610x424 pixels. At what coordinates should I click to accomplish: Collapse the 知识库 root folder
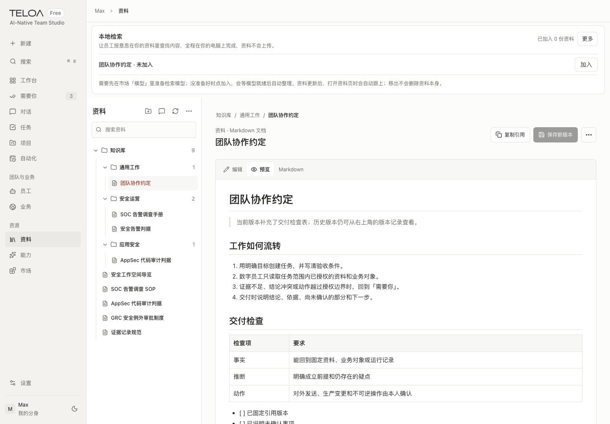96,151
